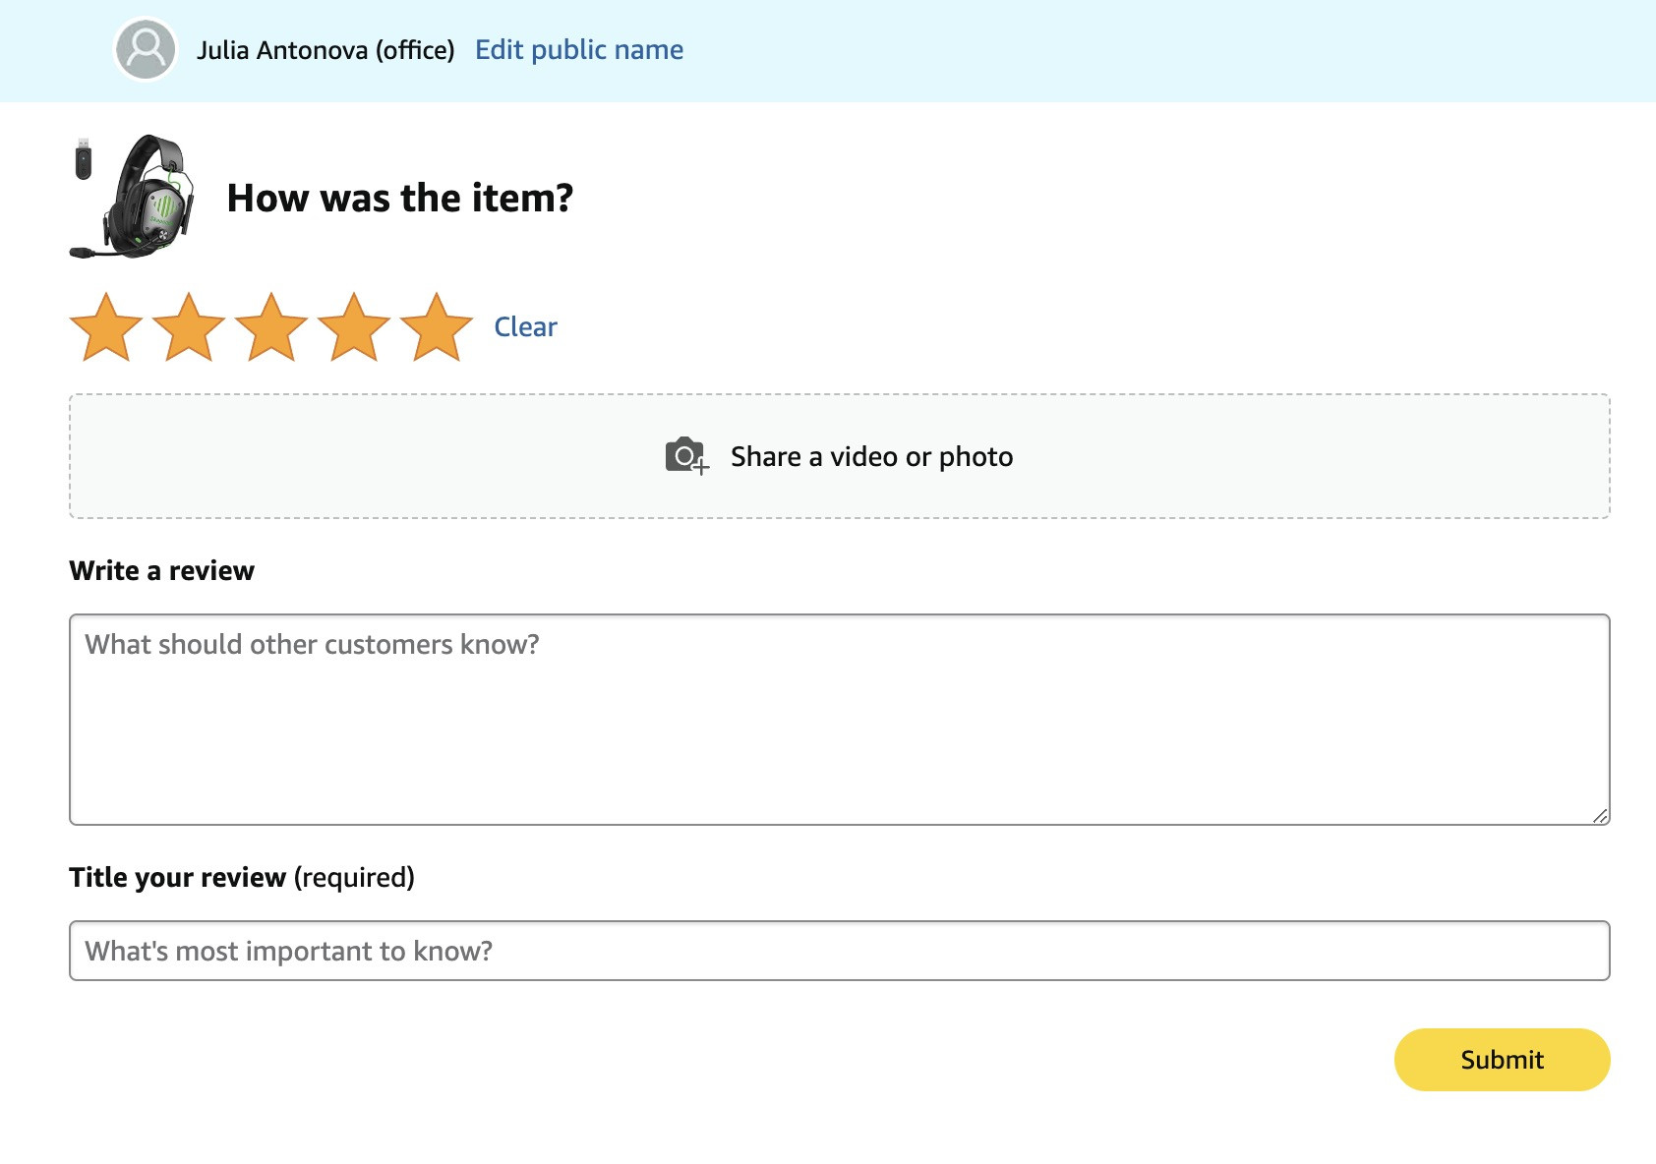Select the 'Share a video or photo' text

pos(871,457)
